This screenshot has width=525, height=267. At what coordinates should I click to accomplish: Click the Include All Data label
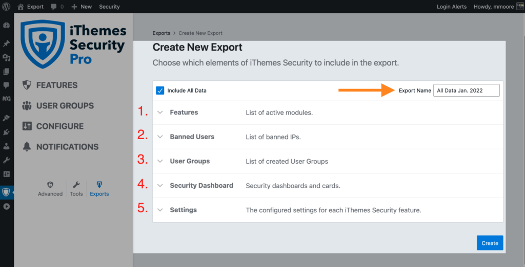pos(187,91)
